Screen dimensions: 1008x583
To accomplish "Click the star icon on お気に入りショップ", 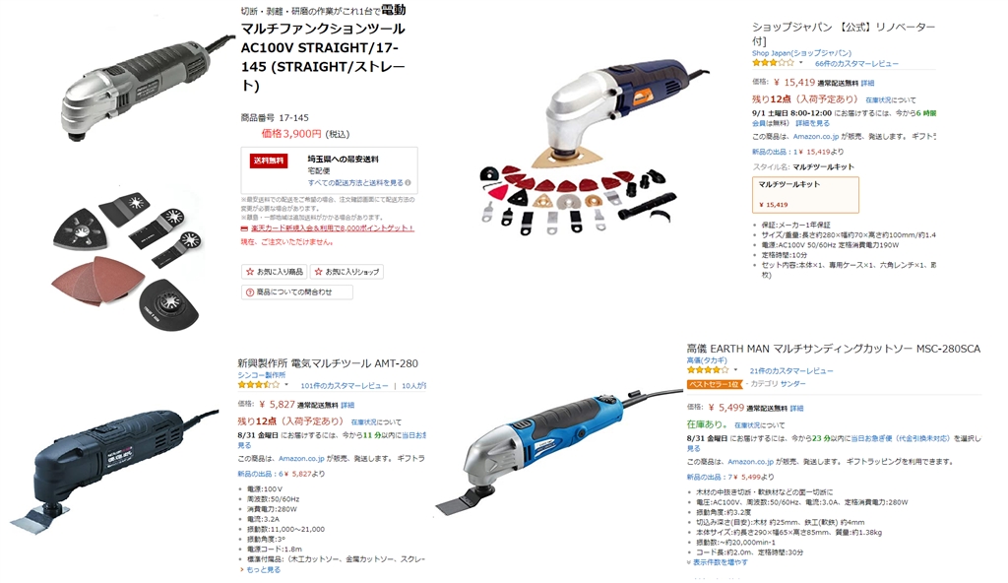I will [x=318, y=272].
